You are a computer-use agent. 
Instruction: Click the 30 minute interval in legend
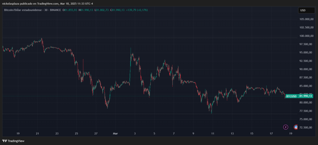[x=46, y=10]
